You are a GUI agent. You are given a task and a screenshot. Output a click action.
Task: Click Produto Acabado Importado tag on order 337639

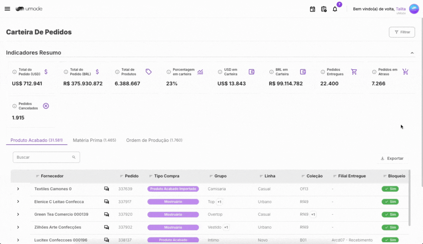pyautogui.click(x=173, y=189)
